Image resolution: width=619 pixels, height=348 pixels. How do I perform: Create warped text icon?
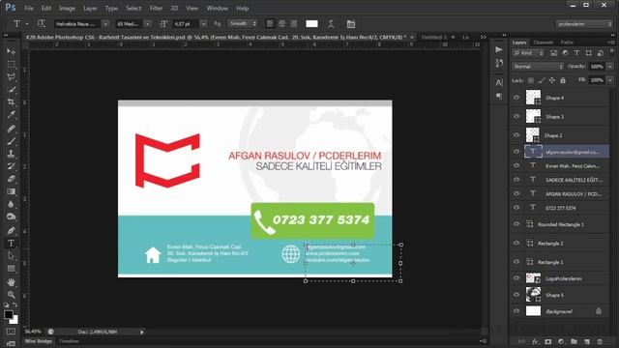point(331,24)
